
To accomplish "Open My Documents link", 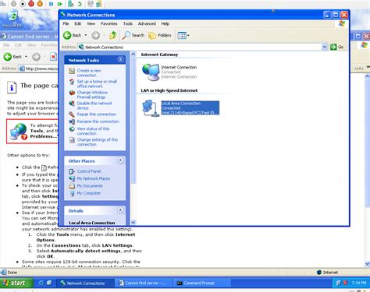I will coord(90,186).
